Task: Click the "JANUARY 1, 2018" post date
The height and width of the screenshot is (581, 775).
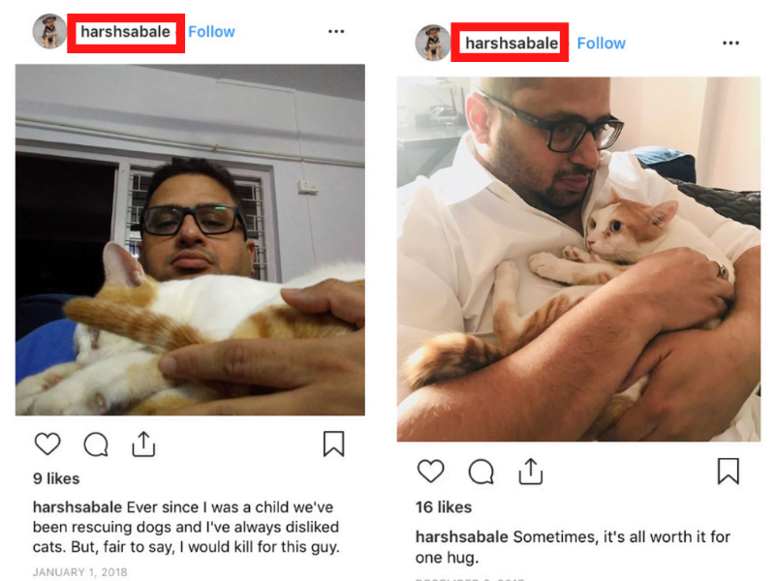Action: point(79,572)
